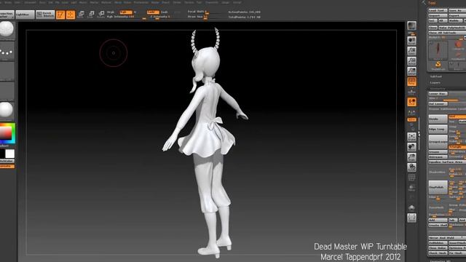Viewport: 466px width, 262px height.
Task: Open the Dots stroke type thumbnail
Action: 7,50
